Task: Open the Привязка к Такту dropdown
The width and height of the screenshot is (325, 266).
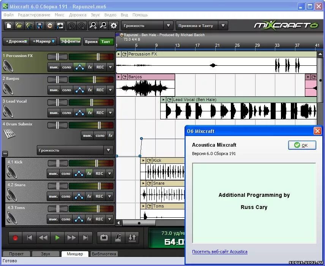Action: 223,26
